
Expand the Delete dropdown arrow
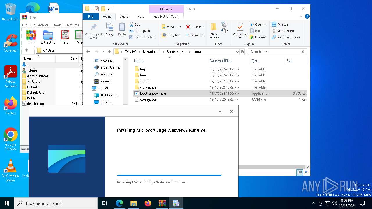pos(203,27)
